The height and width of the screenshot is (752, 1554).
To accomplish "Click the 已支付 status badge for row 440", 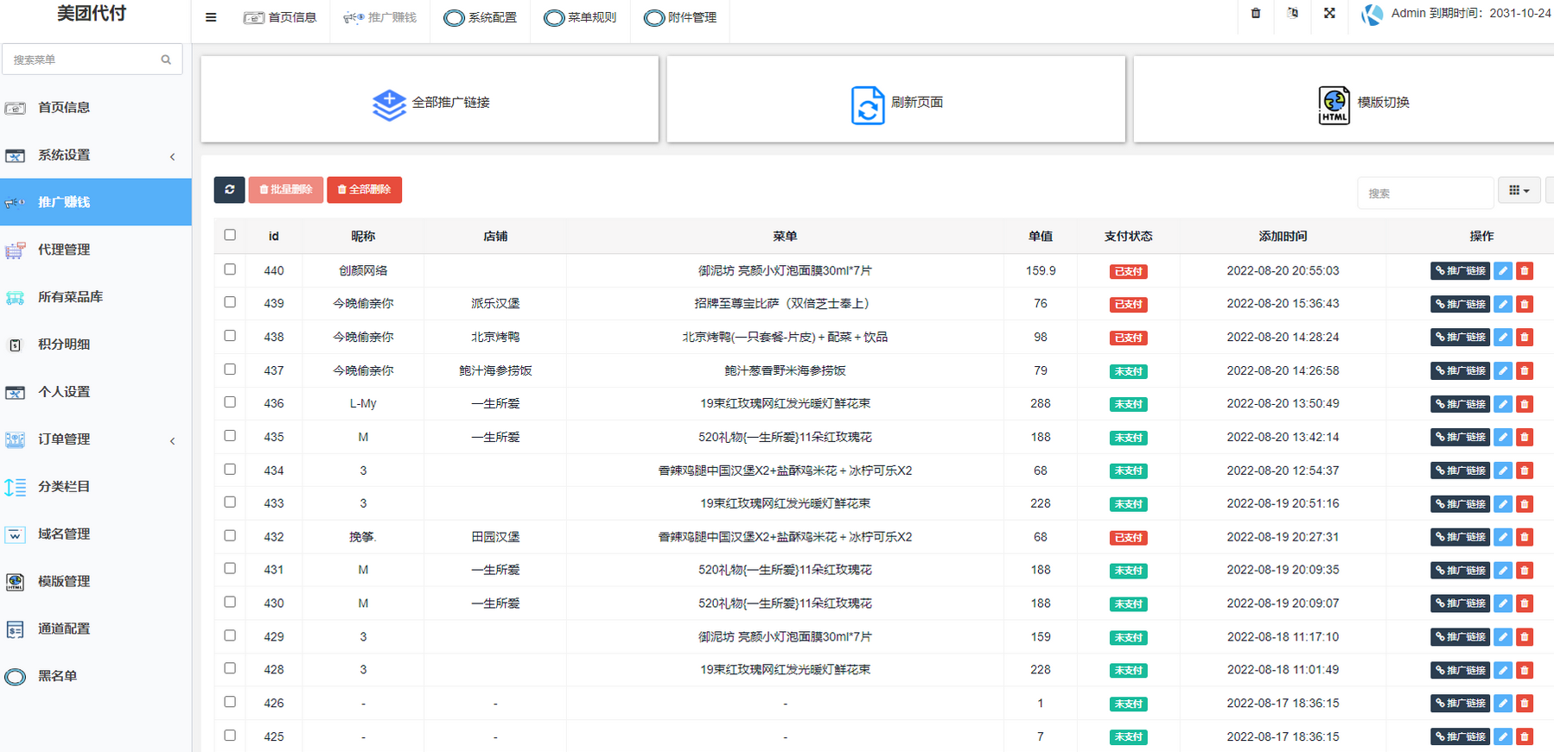I will [1128, 271].
